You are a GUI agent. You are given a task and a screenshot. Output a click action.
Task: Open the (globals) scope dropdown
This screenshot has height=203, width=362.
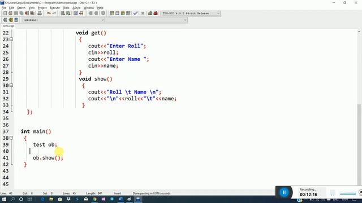(x=64, y=20)
